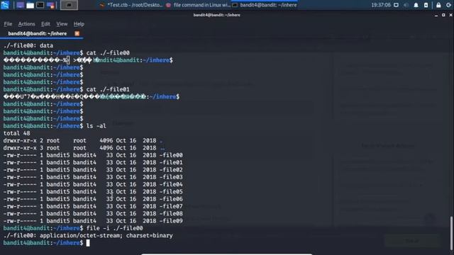Click the -file01 entry in ls listing
Image resolution: width=454 pixels, height=255 pixels.
click(171, 162)
